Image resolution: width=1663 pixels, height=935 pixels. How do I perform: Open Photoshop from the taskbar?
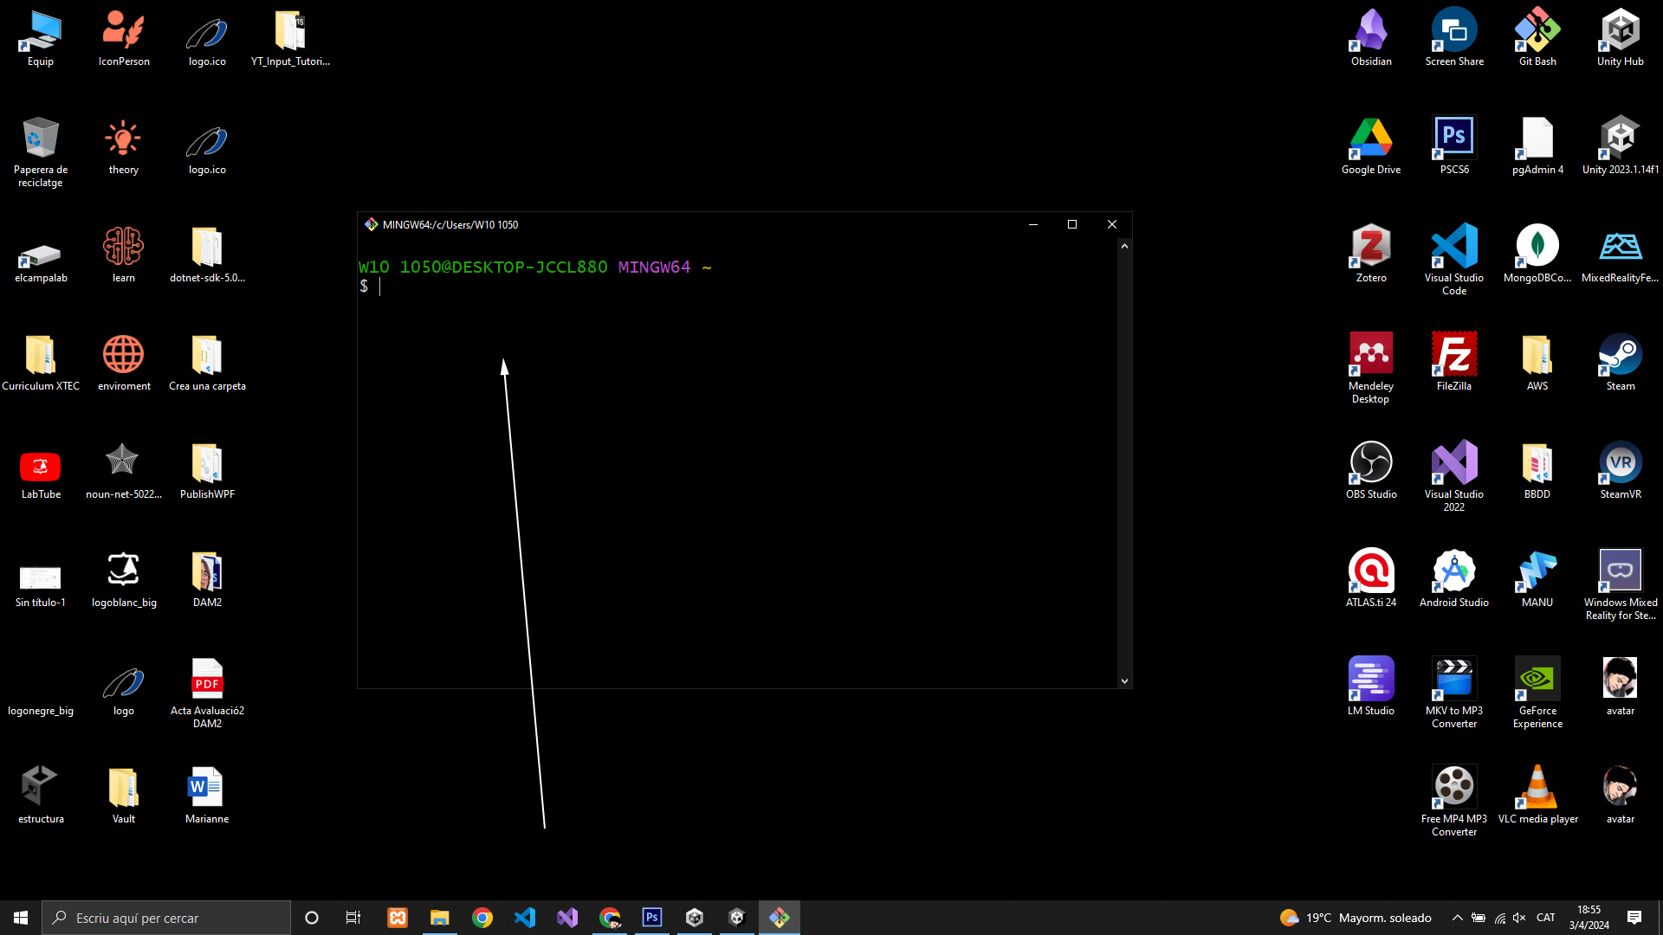[652, 918]
